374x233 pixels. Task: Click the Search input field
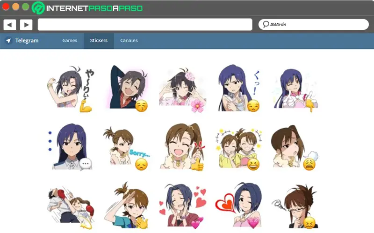[x=314, y=24]
